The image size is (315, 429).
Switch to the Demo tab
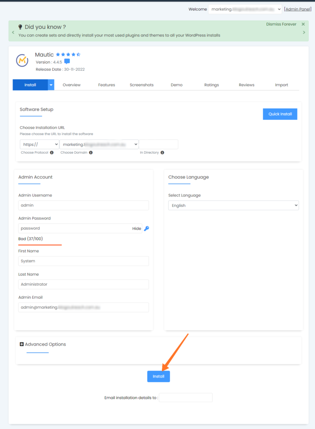pos(177,85)
